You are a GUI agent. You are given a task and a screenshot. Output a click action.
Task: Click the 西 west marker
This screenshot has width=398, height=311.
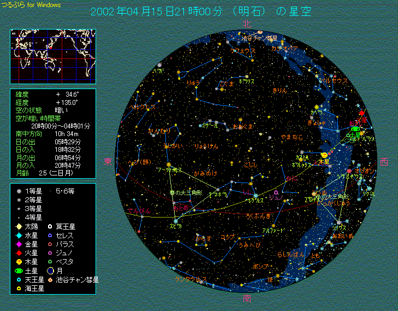click(x=384, y=162)
